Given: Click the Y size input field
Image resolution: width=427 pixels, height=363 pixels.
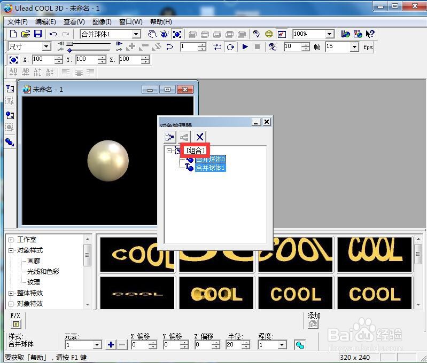Looking at the screenshot, I should [87, 59].
